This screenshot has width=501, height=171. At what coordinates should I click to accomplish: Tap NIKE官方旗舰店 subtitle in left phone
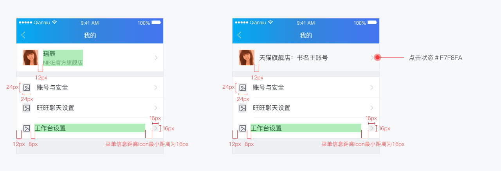pyautogui.click(x=63, y=63)
